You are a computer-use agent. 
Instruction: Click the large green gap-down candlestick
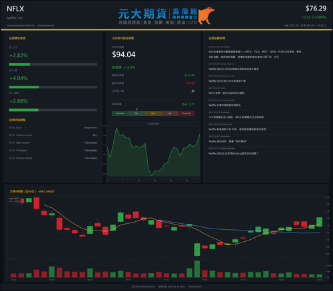pyautogui.click(x=197, y=249)
